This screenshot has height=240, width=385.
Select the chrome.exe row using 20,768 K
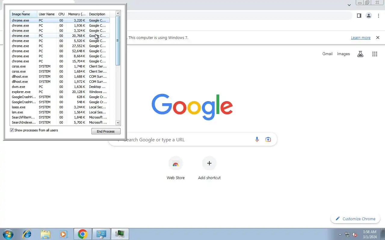[60, 36]
